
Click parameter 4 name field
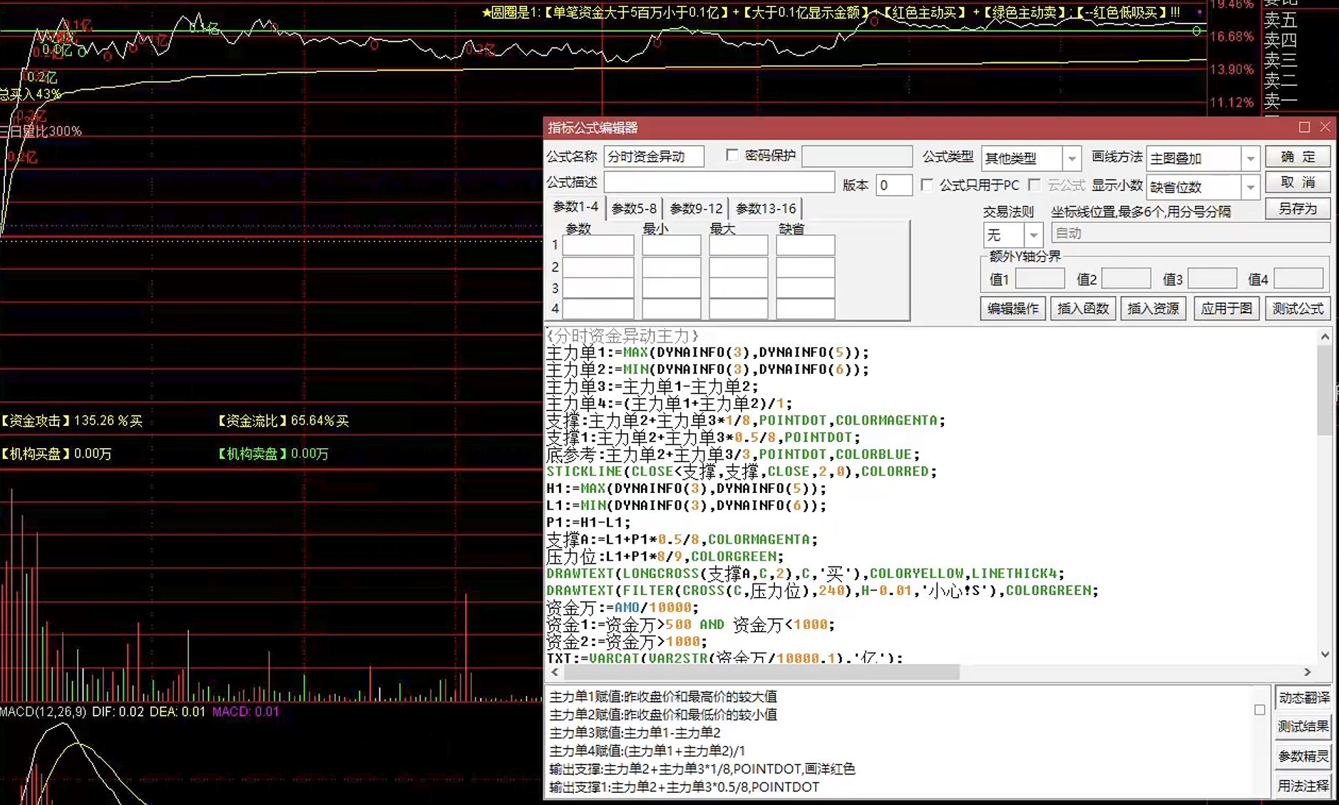coord(598,309)
